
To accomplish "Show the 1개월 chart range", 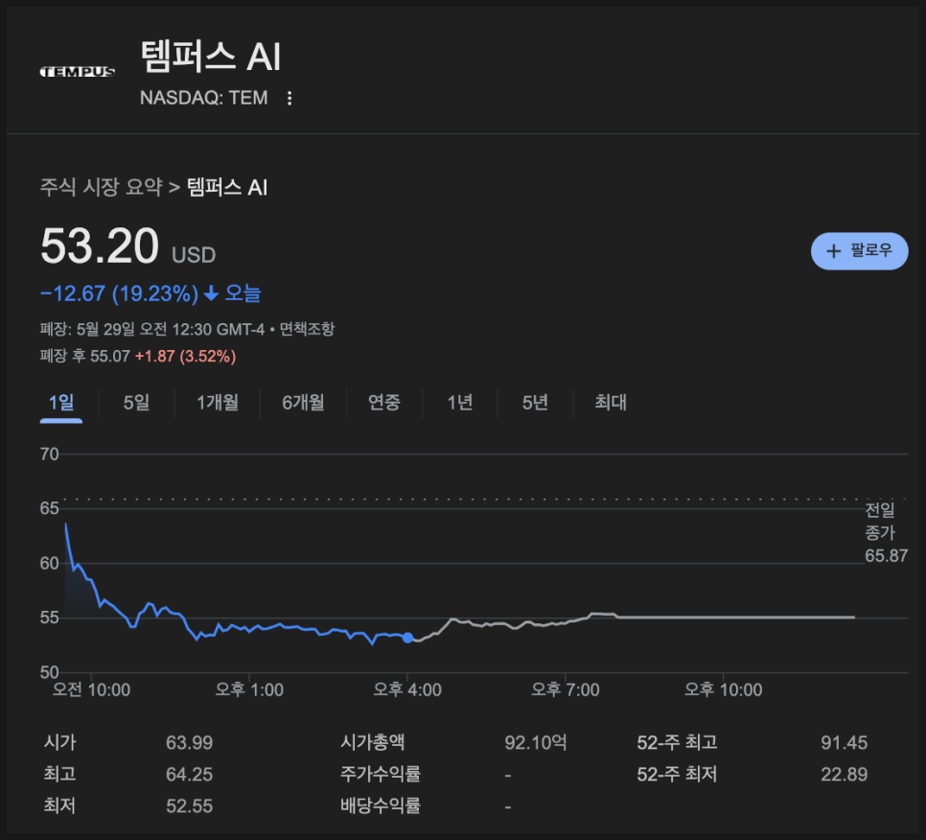I will coord(218,403).
